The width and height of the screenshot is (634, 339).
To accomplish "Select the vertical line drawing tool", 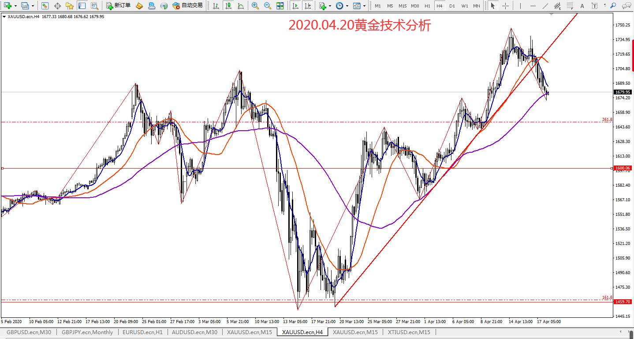I will (521, 6).
